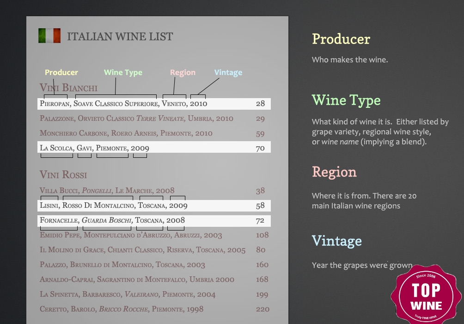Click the Vini Bianchi section heading
464x324 pixels.
click(x=68, y=88)
